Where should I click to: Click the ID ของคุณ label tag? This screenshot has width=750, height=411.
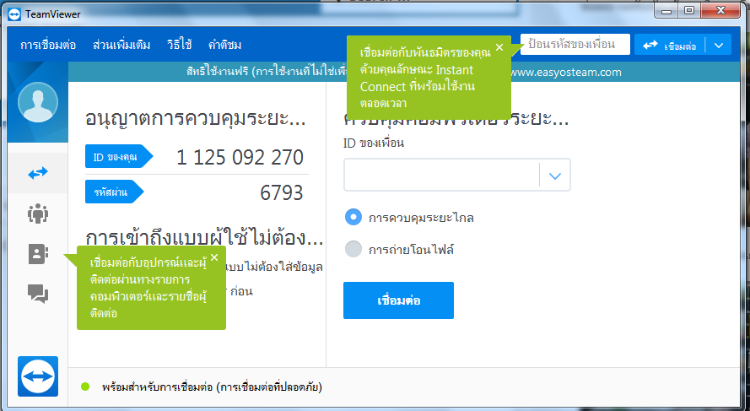(119, 156)
